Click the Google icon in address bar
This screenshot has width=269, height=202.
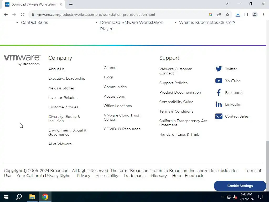[210, 15]
